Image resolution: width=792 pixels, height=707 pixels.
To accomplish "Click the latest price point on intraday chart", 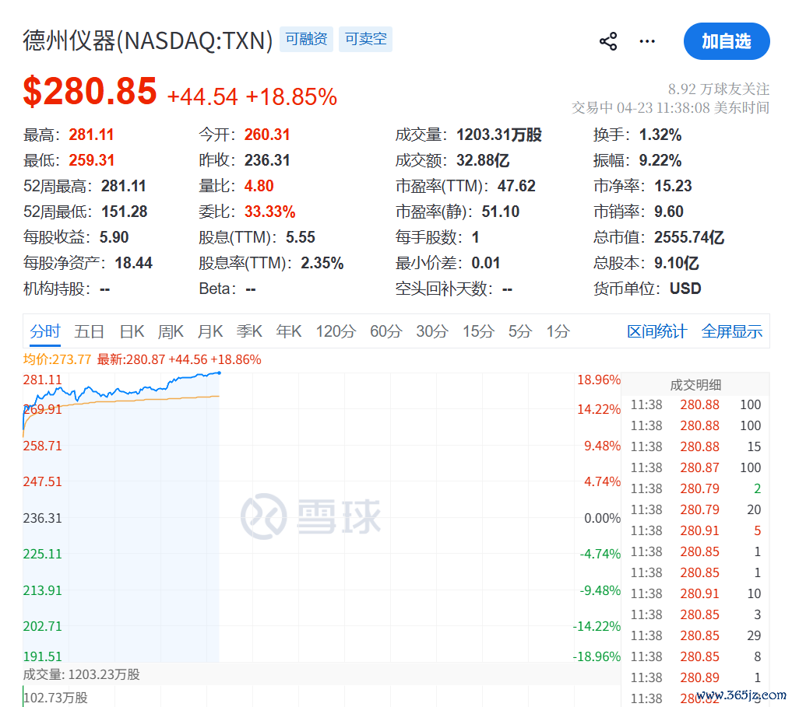I will [x=219, y=373].
